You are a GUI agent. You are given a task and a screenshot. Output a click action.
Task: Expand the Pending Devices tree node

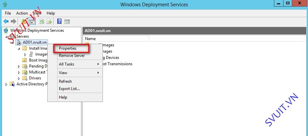pyautogui.click(x=19, y=67)
